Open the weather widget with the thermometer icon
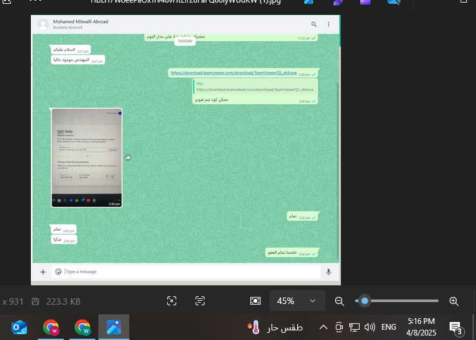The height and width of the screenshot is (340, 476). pyautogui.click(x=276, y=327)
